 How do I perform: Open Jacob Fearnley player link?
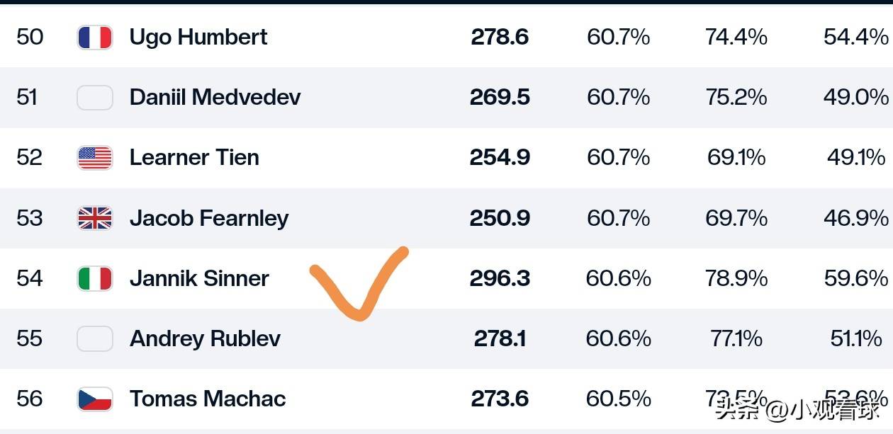[209, 218]
